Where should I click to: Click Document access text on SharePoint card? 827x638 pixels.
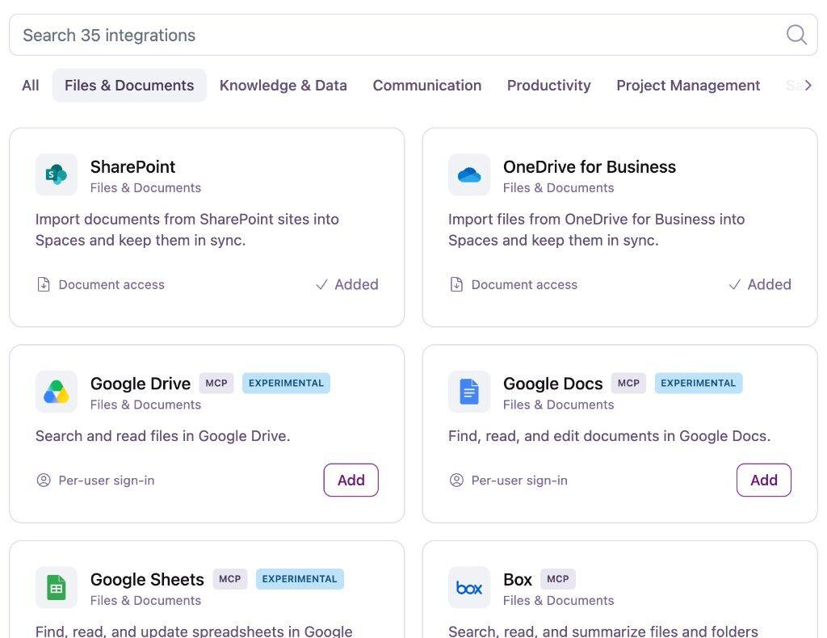click(111, 285)
